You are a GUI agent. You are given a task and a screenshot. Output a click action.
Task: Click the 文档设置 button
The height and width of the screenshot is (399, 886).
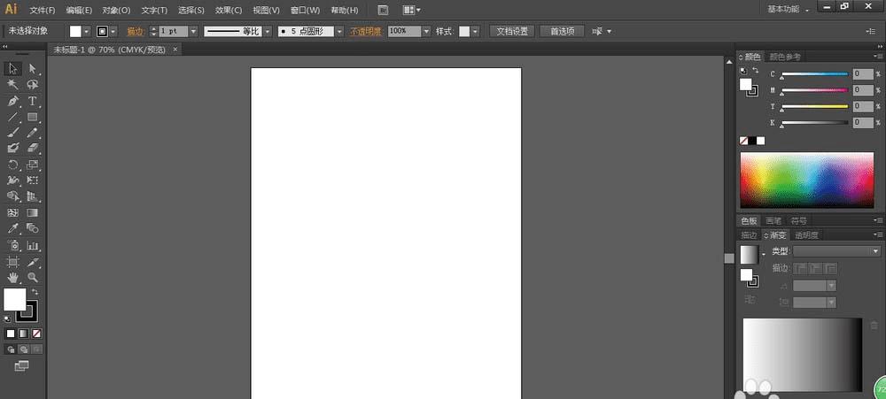(511, 31)
